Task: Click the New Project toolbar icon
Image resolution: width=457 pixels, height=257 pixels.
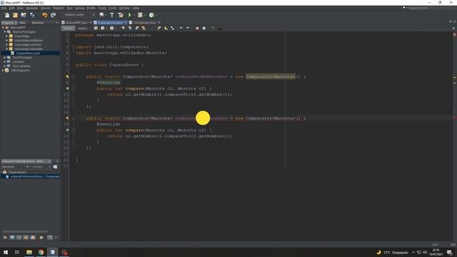Action: coord(15,15)
